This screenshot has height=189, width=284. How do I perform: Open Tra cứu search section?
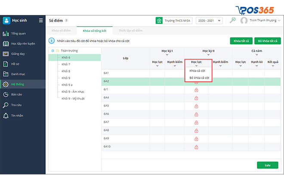click(17, 104)
